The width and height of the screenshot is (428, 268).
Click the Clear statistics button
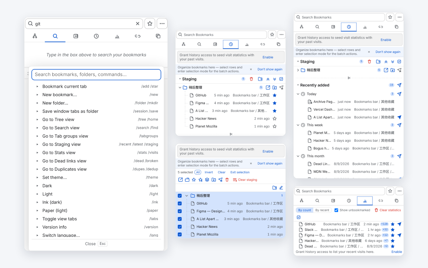[x=388, y=210]
